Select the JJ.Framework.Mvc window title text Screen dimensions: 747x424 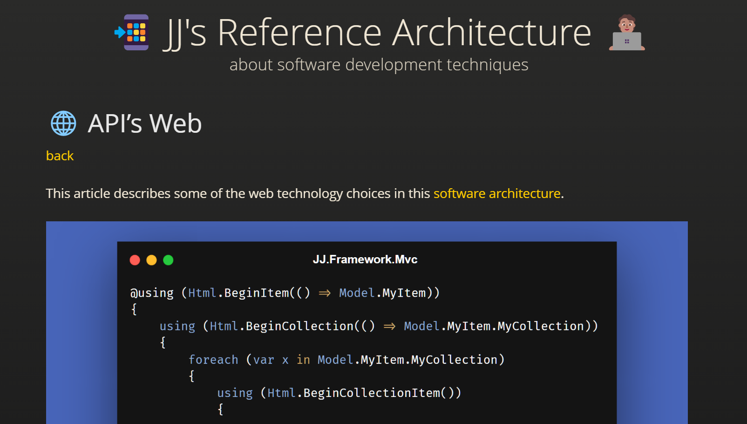click(365, 260)
